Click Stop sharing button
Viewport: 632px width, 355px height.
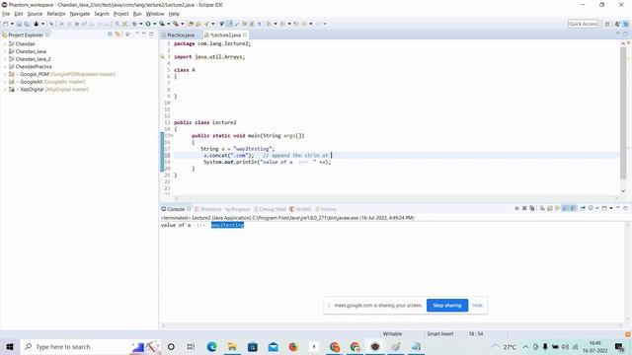(447, 305)
